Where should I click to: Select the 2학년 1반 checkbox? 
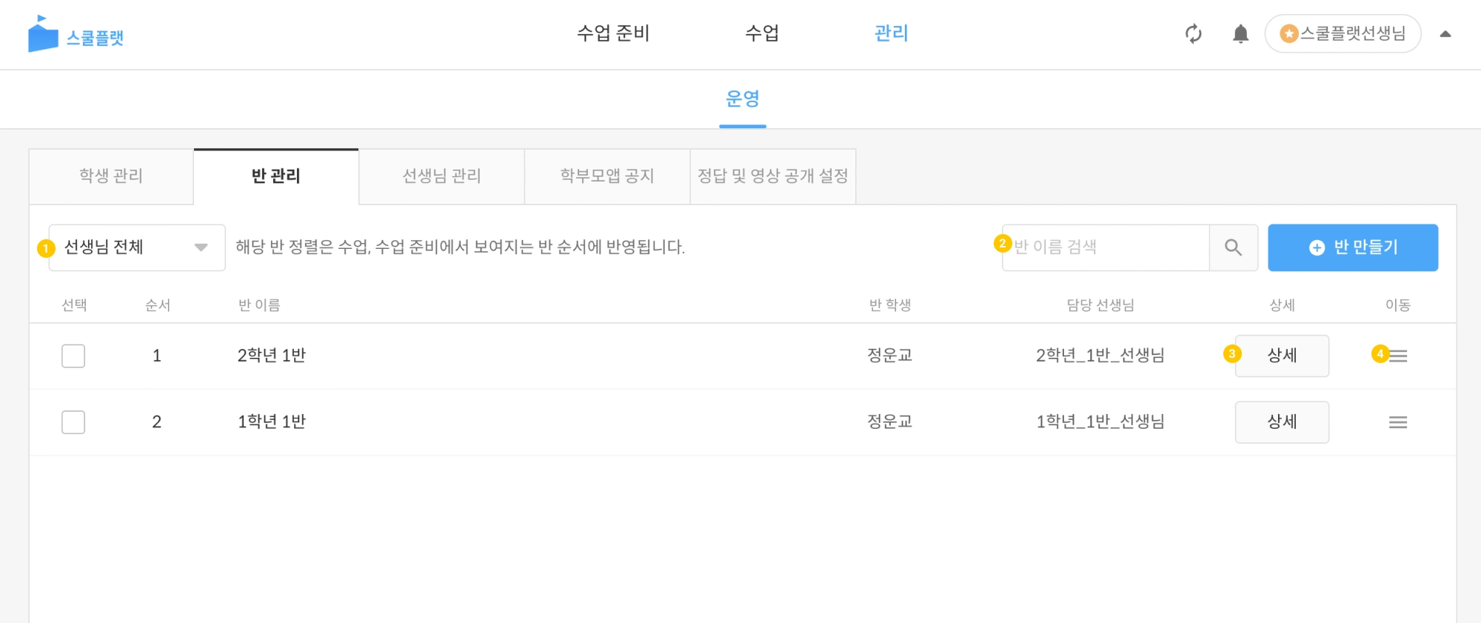click(73, 356)
